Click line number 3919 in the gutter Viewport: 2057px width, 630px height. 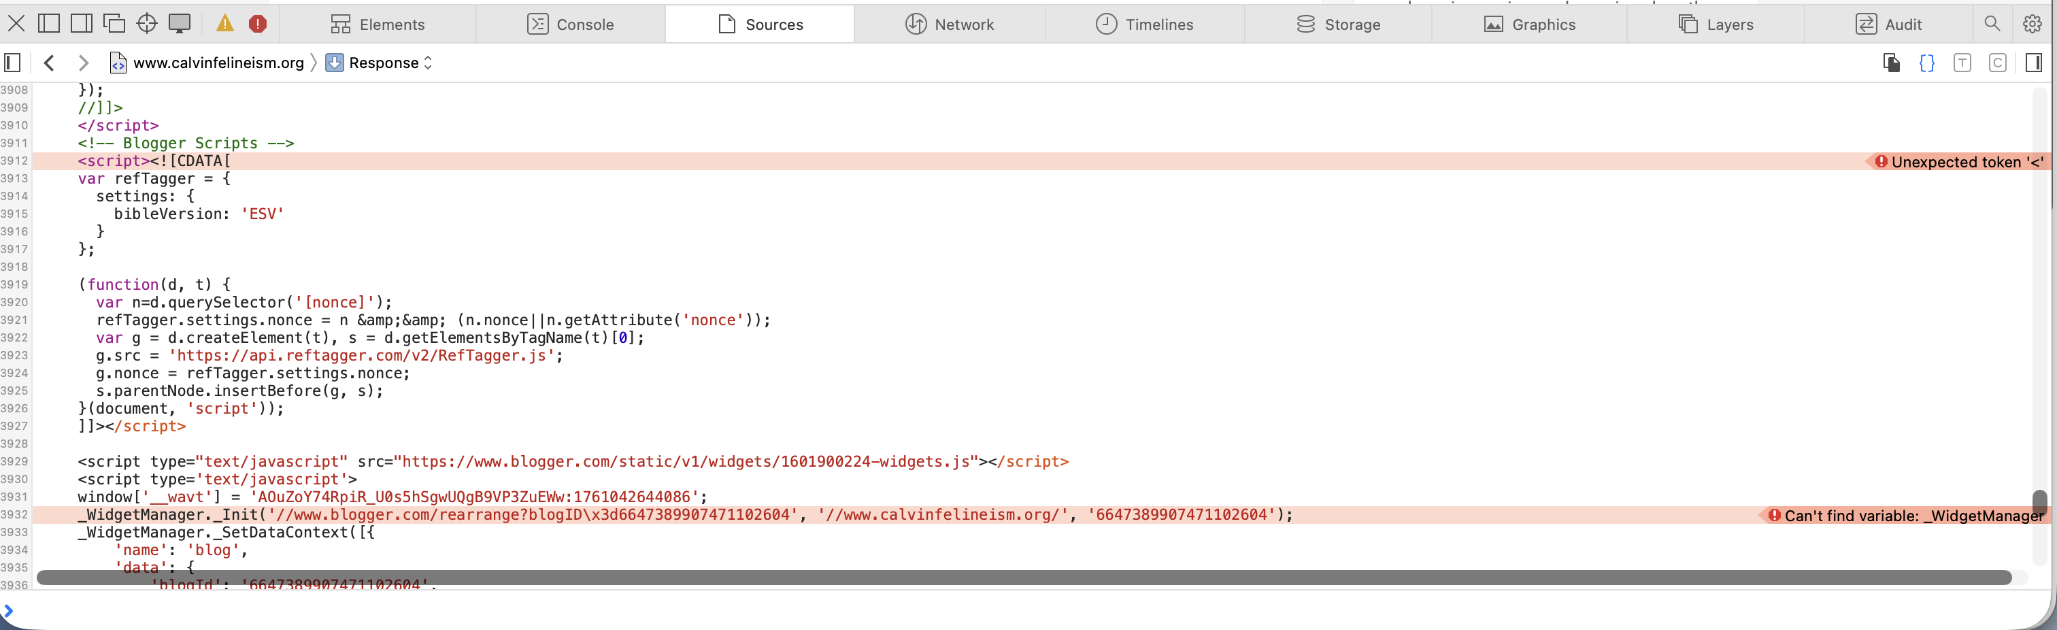14,284
